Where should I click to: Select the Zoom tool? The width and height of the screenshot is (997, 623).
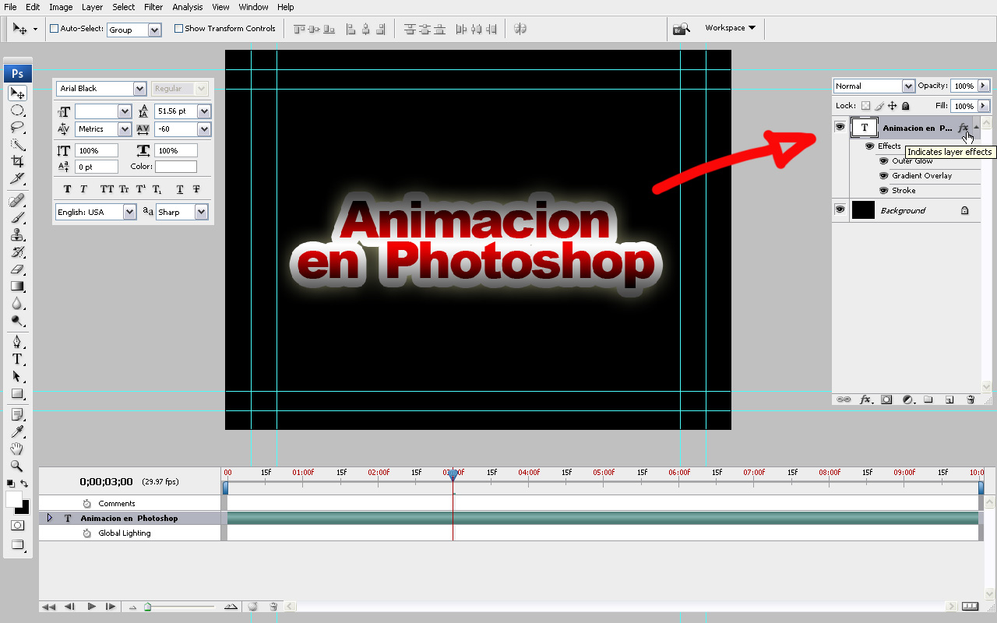point(17,466)
